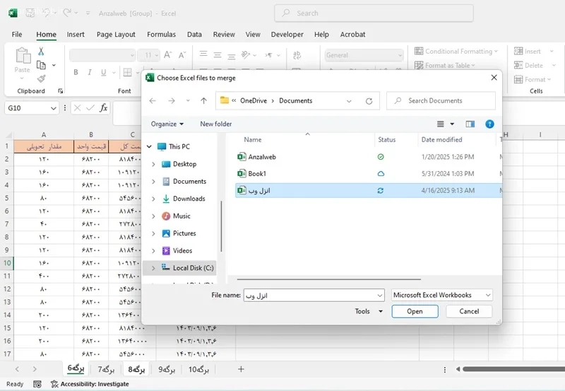Click the Format Painter brush icon
Screen dimensions: 565x391
tap(41, 78)
